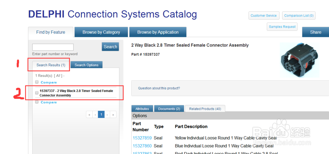
Task: Click the Part Description column header
Action: click(x=191, y=126)
